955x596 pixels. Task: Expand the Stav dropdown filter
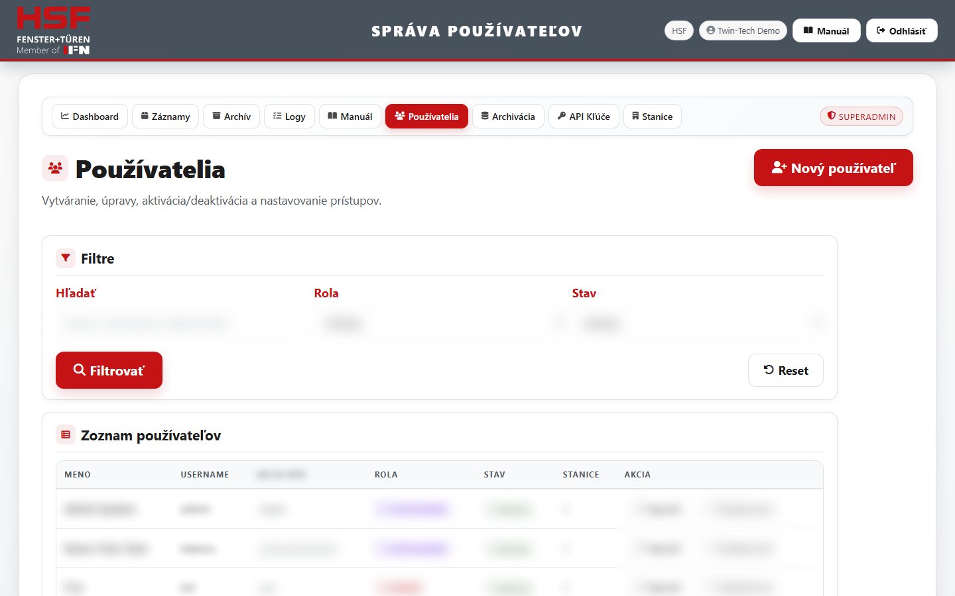click(698, 323)
